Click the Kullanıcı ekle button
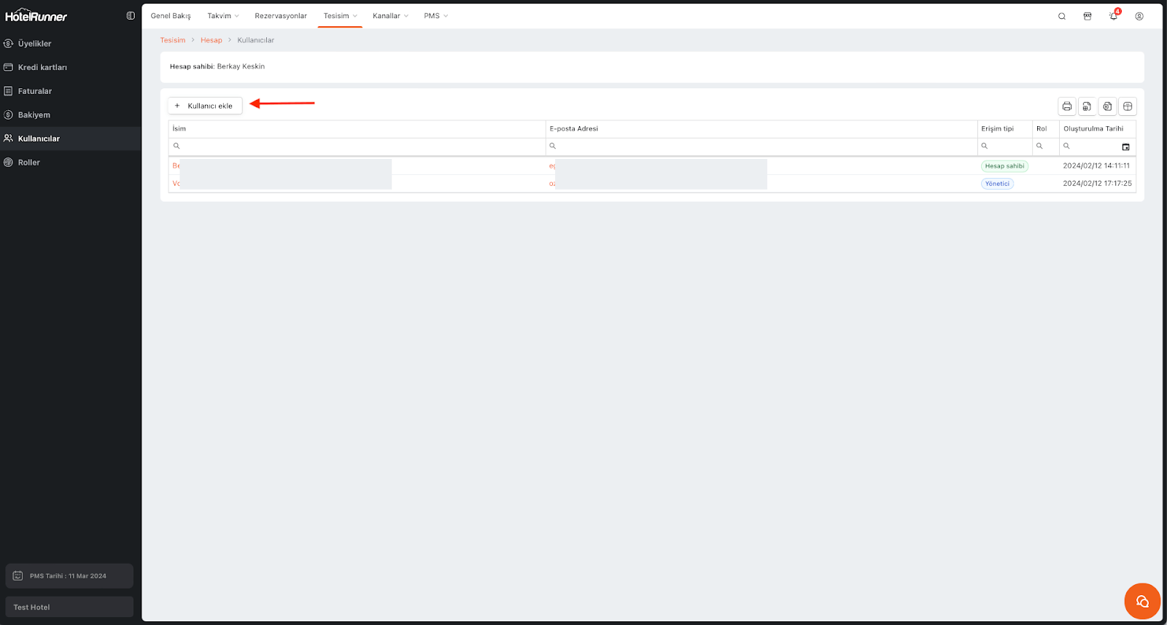The height and width of the screenshot is (625, 1167). pos(205,106)
